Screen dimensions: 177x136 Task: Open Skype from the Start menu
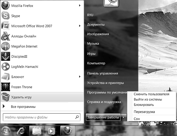pos(6,16)
